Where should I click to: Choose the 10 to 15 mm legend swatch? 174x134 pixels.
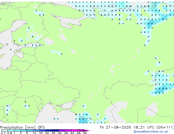[36, 130]
